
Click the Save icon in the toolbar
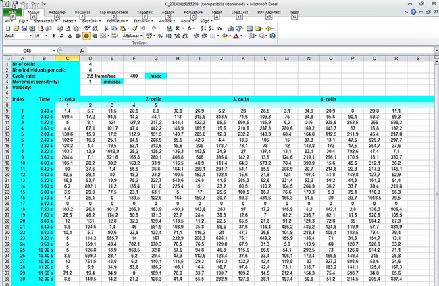(x=23, y=29)
